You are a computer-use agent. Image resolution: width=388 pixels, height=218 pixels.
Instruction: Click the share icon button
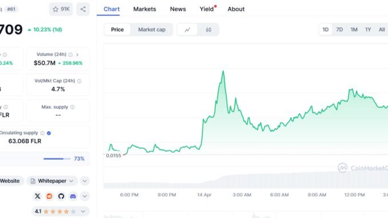[x=83, y=9]
